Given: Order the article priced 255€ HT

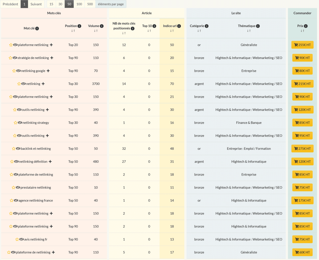Looking at the screenshot, I should pos(302,45).
